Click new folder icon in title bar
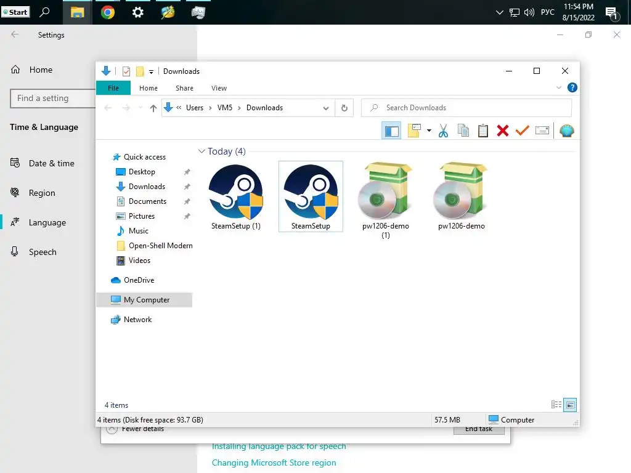 click(x=140, y=71)
